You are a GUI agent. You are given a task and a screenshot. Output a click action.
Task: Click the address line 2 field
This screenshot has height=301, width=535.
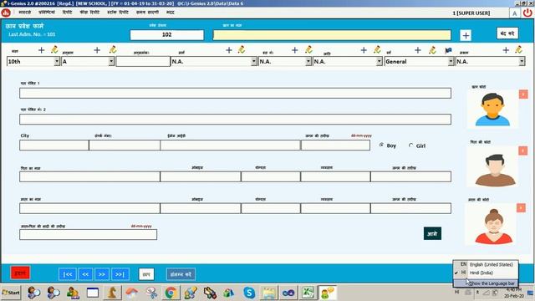(236, 119)
